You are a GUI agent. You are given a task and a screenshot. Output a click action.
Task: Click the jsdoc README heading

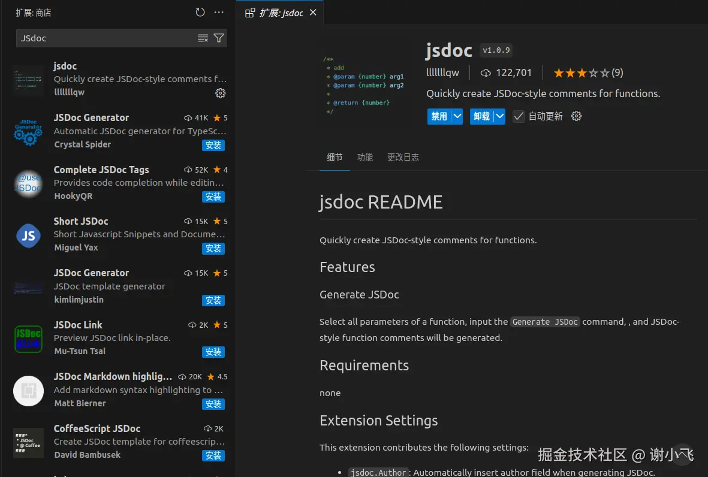(x=381, y=202)
